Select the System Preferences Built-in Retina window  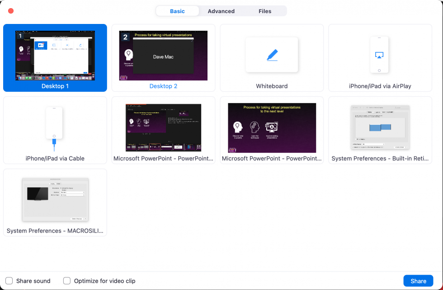tap(380, 127)
